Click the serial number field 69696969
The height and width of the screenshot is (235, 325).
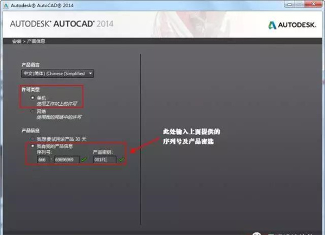tap(67, 160)
